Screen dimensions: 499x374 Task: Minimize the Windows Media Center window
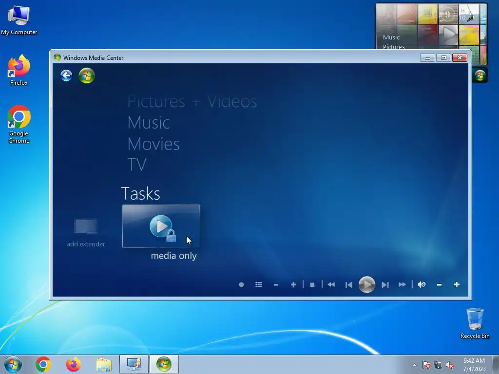pos(427,58)
